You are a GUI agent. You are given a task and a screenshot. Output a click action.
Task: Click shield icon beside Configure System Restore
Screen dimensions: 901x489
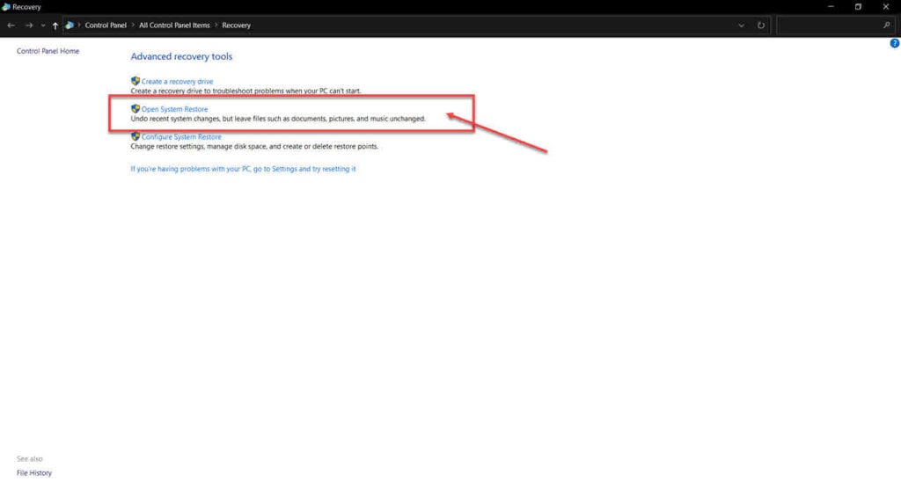coord(135,136)
